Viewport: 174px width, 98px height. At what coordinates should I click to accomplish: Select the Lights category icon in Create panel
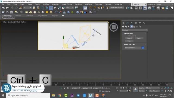coord(129,27)
